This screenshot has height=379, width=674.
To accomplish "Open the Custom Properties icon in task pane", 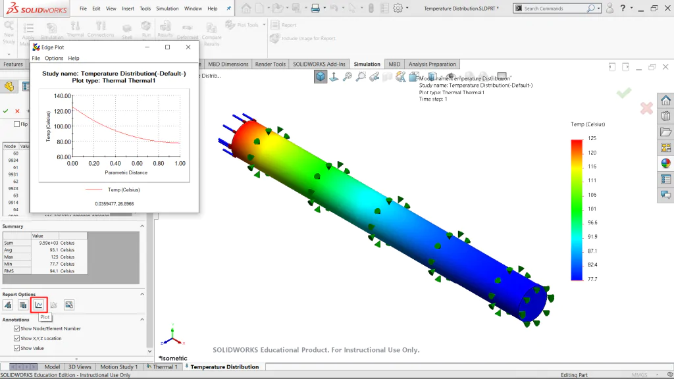I will pos(665,179).
